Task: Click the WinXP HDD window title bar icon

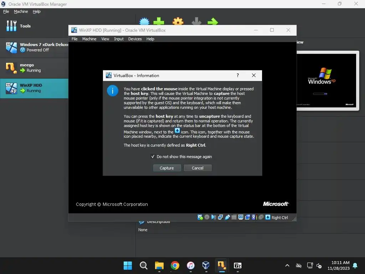Action: (x=74, y=30)
